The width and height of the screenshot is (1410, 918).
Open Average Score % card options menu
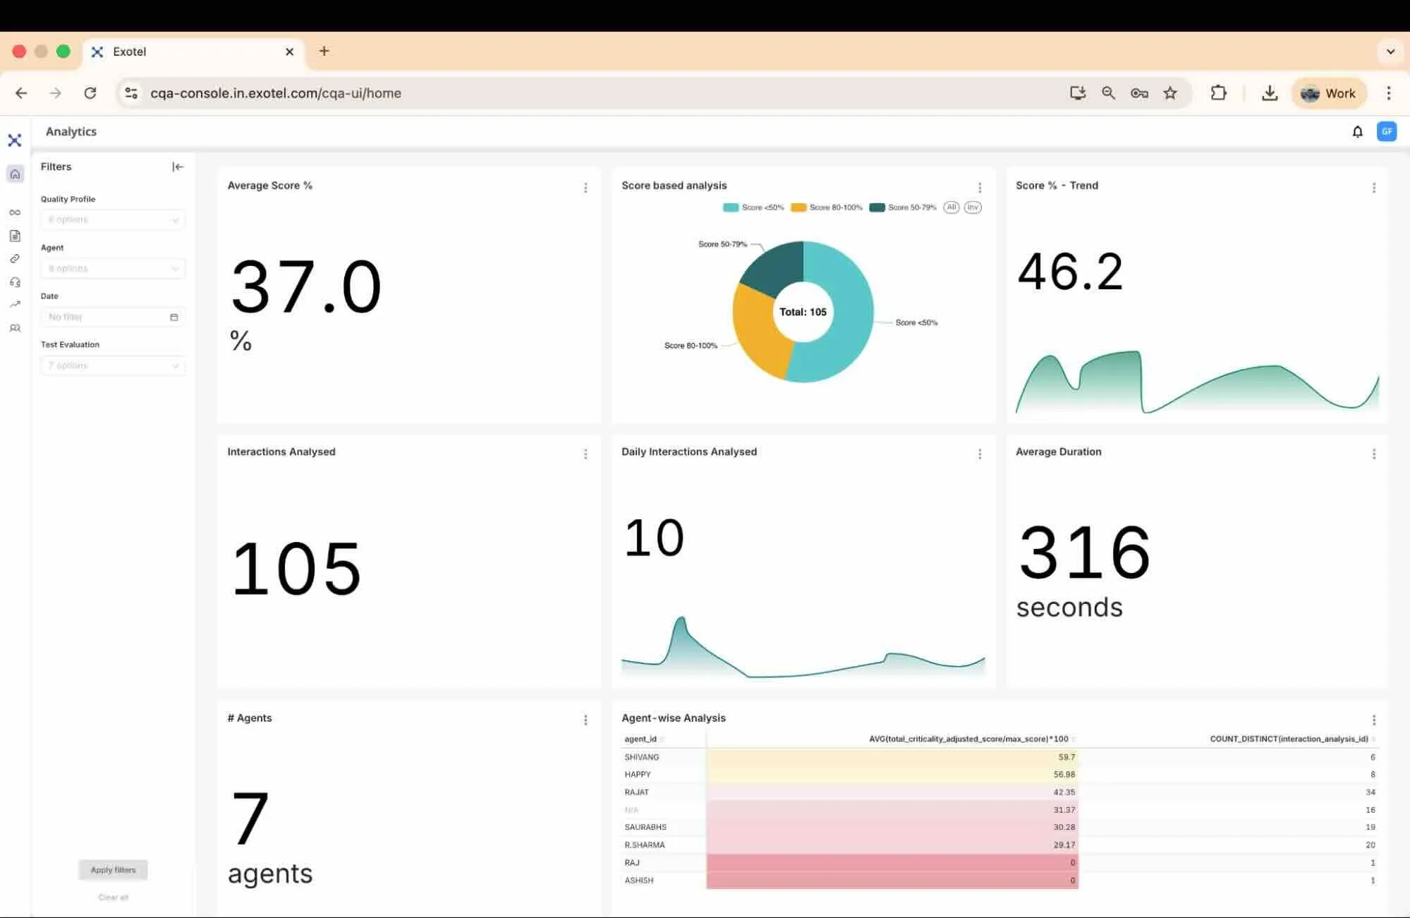point(585,187)
